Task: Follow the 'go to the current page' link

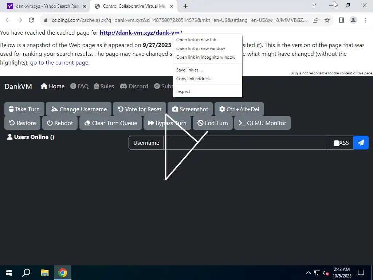Action: 59,63
